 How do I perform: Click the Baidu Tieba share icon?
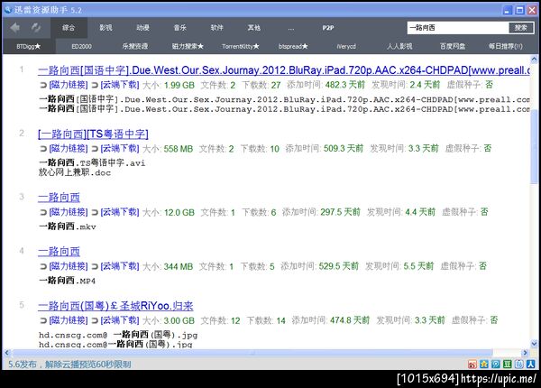[x=519, y=364]
